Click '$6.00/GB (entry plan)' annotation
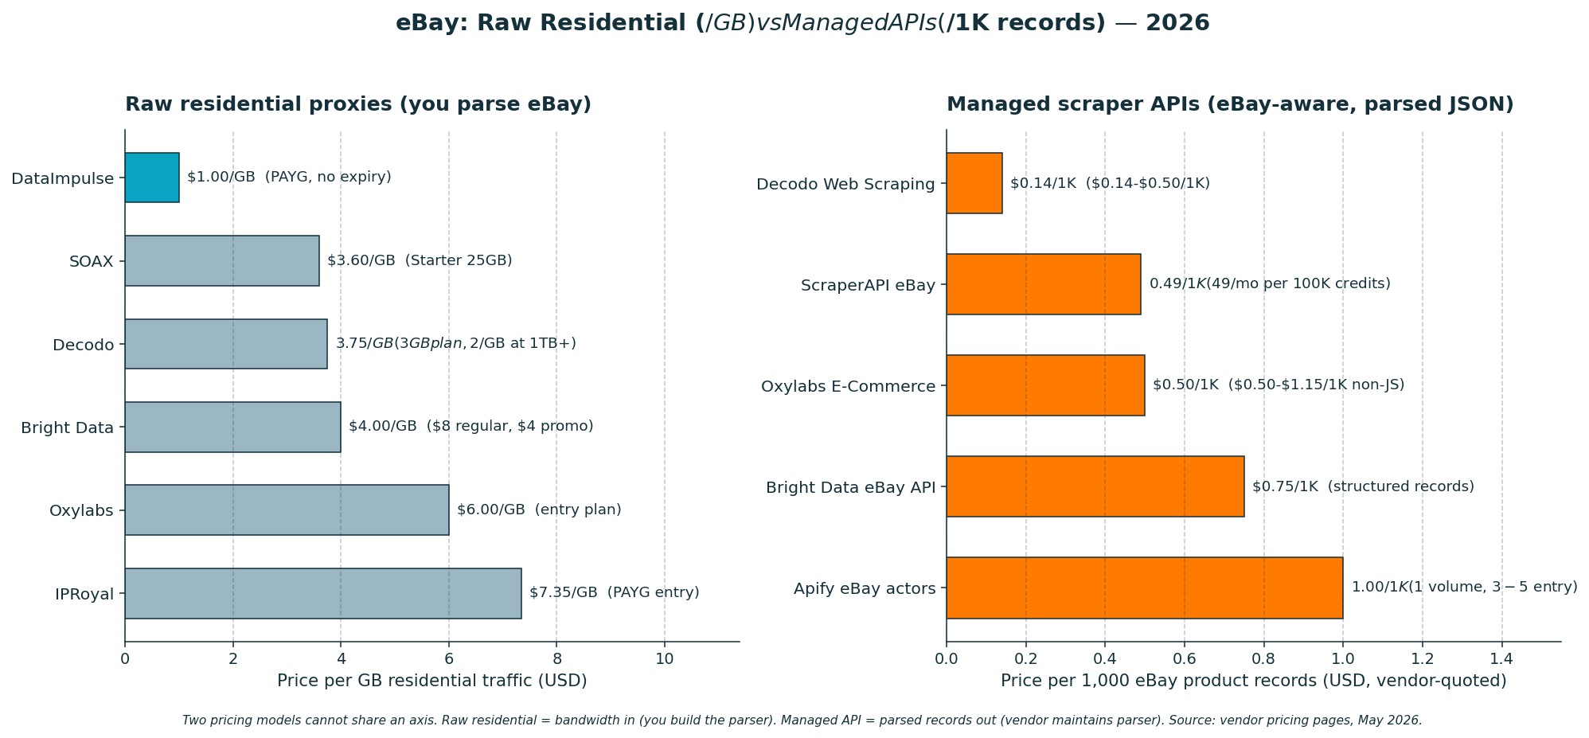The image size is (1589, 738). (539, 510)
